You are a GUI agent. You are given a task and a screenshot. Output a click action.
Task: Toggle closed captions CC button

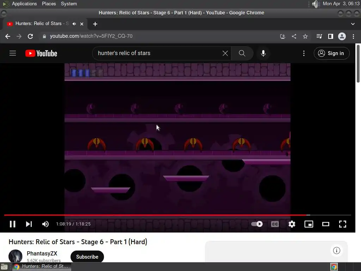(275, 224)
